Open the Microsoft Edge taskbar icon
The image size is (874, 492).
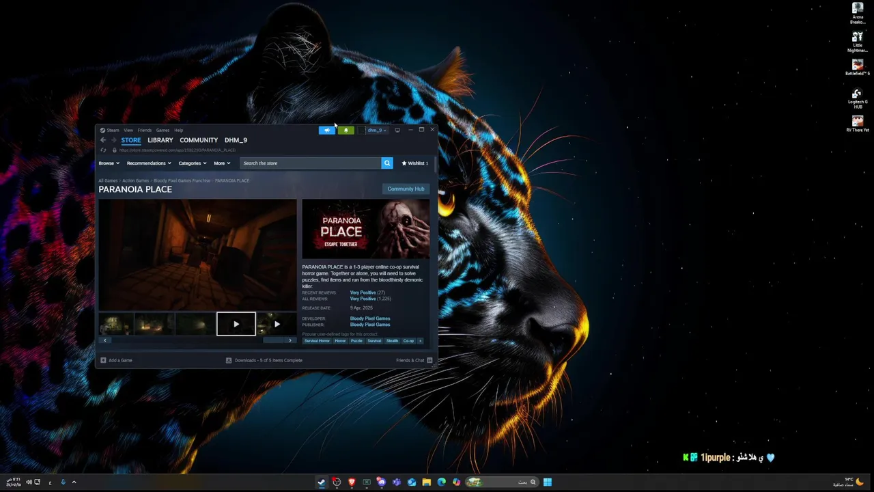click(442, 482)
